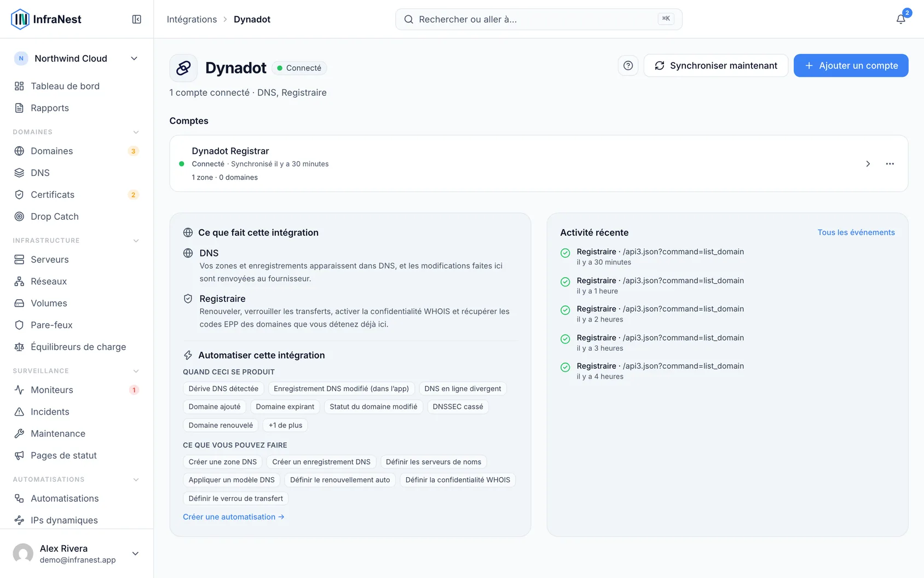Select Domaine ajouté chip
The width and height of the screenshot is (924, 578).
click(215, 407)
